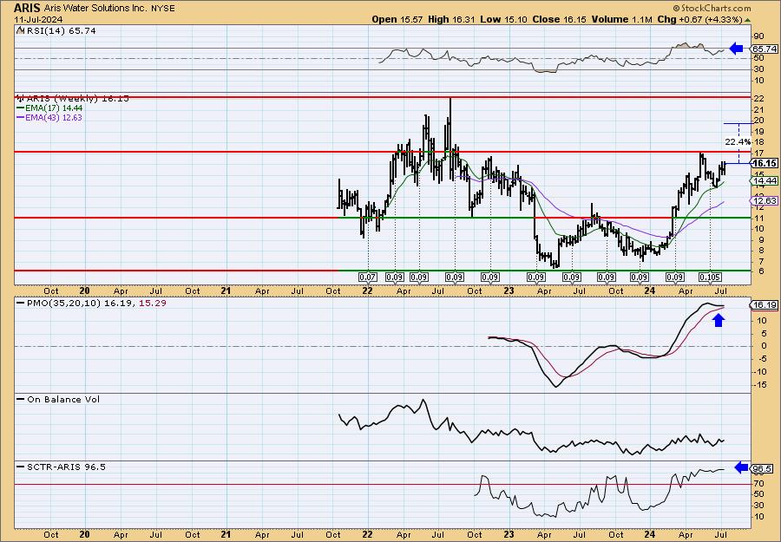Click the 16.19 PMO axis value tag
The width and height of the screenshot is (781, 542).
(x=765, y=305)
